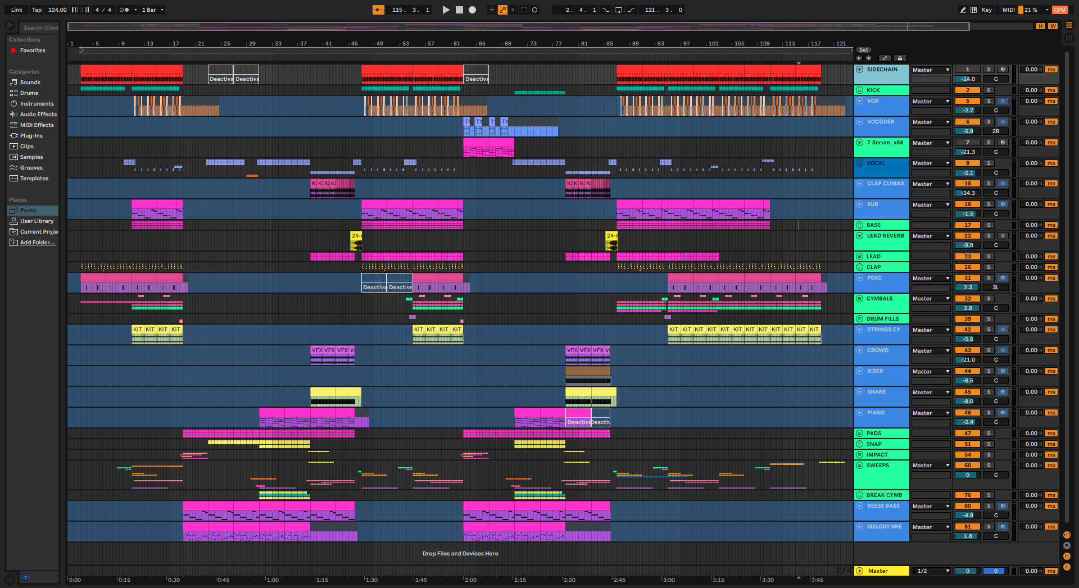Toggle the Loop switch in transport

[618, 10]
